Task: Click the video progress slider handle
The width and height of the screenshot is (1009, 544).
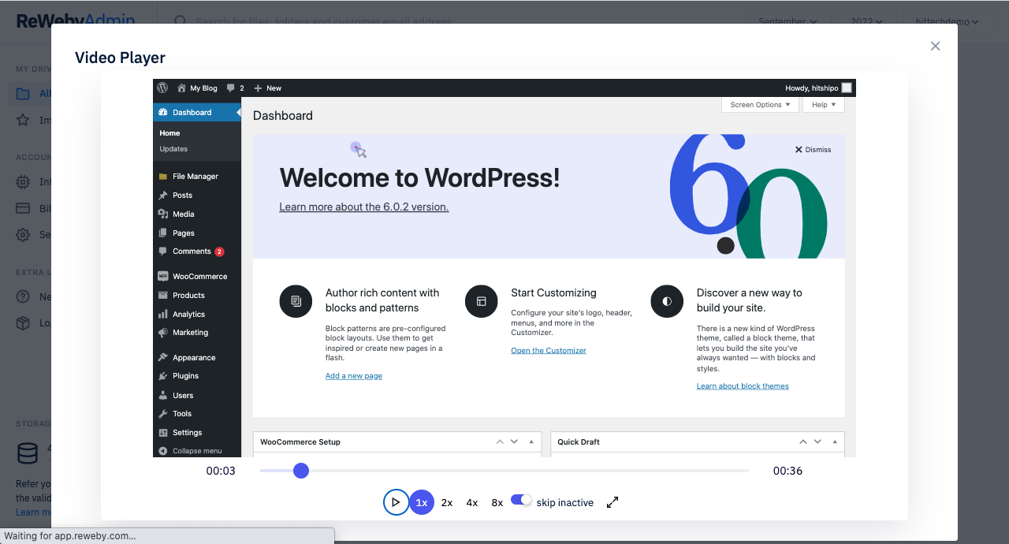Action: coord(300,471)
